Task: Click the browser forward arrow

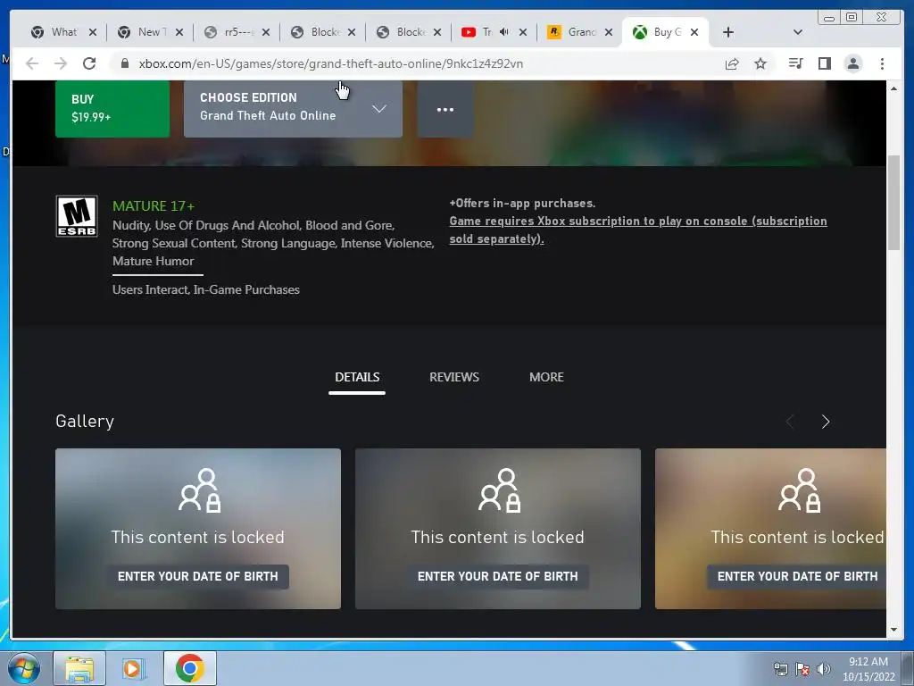Action: (61, 63)
